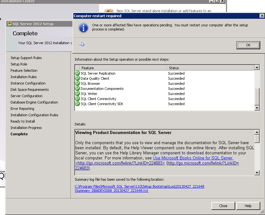Click Disk Space Requirements step in sidebar
This screenshot has width=265, height=215.
tap(30, 90)
